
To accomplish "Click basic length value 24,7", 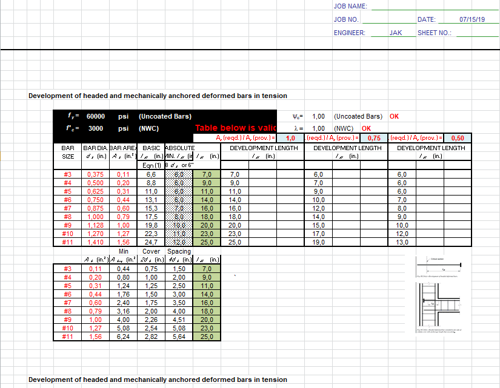I will [151, 242].
